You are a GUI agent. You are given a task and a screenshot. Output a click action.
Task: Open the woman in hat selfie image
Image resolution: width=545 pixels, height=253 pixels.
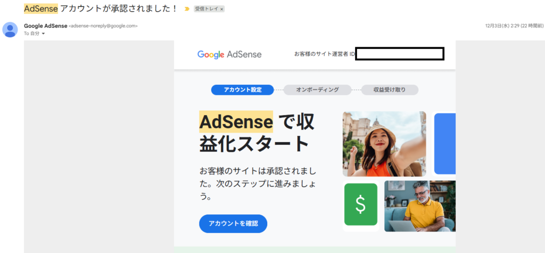tap(384, 143)
